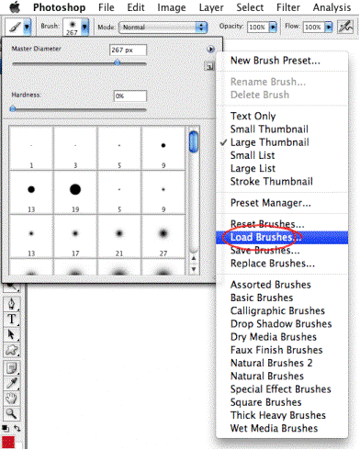Screen dimensions: 360x450
Task: Select the Pen tool
Action: pyautogui.click(x=11, y=304)
